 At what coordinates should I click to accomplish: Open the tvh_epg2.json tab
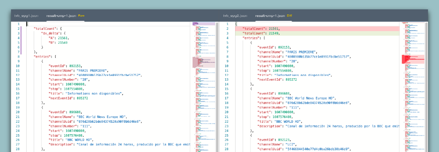click(x=235, y=16)
